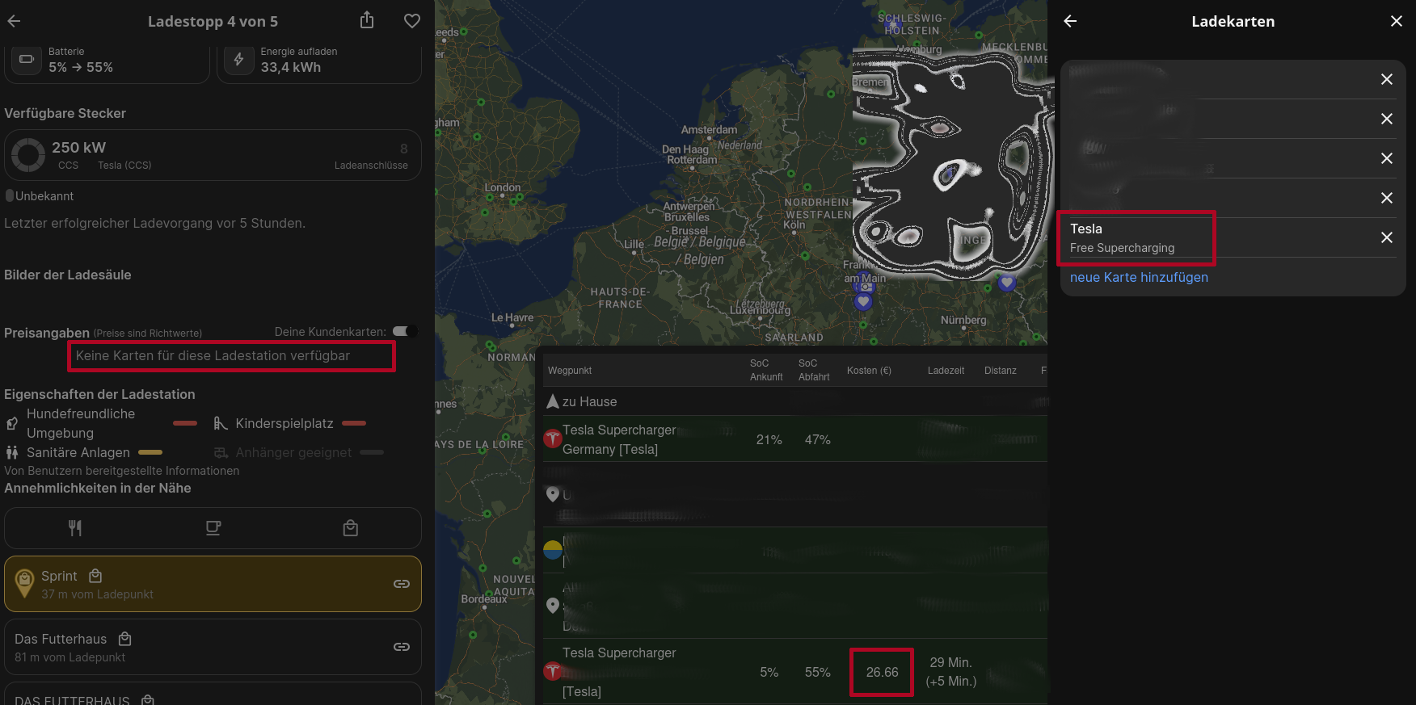Show nearby shops with shopping bag tab
1416x705 pixels.
(x=351, y=528)
